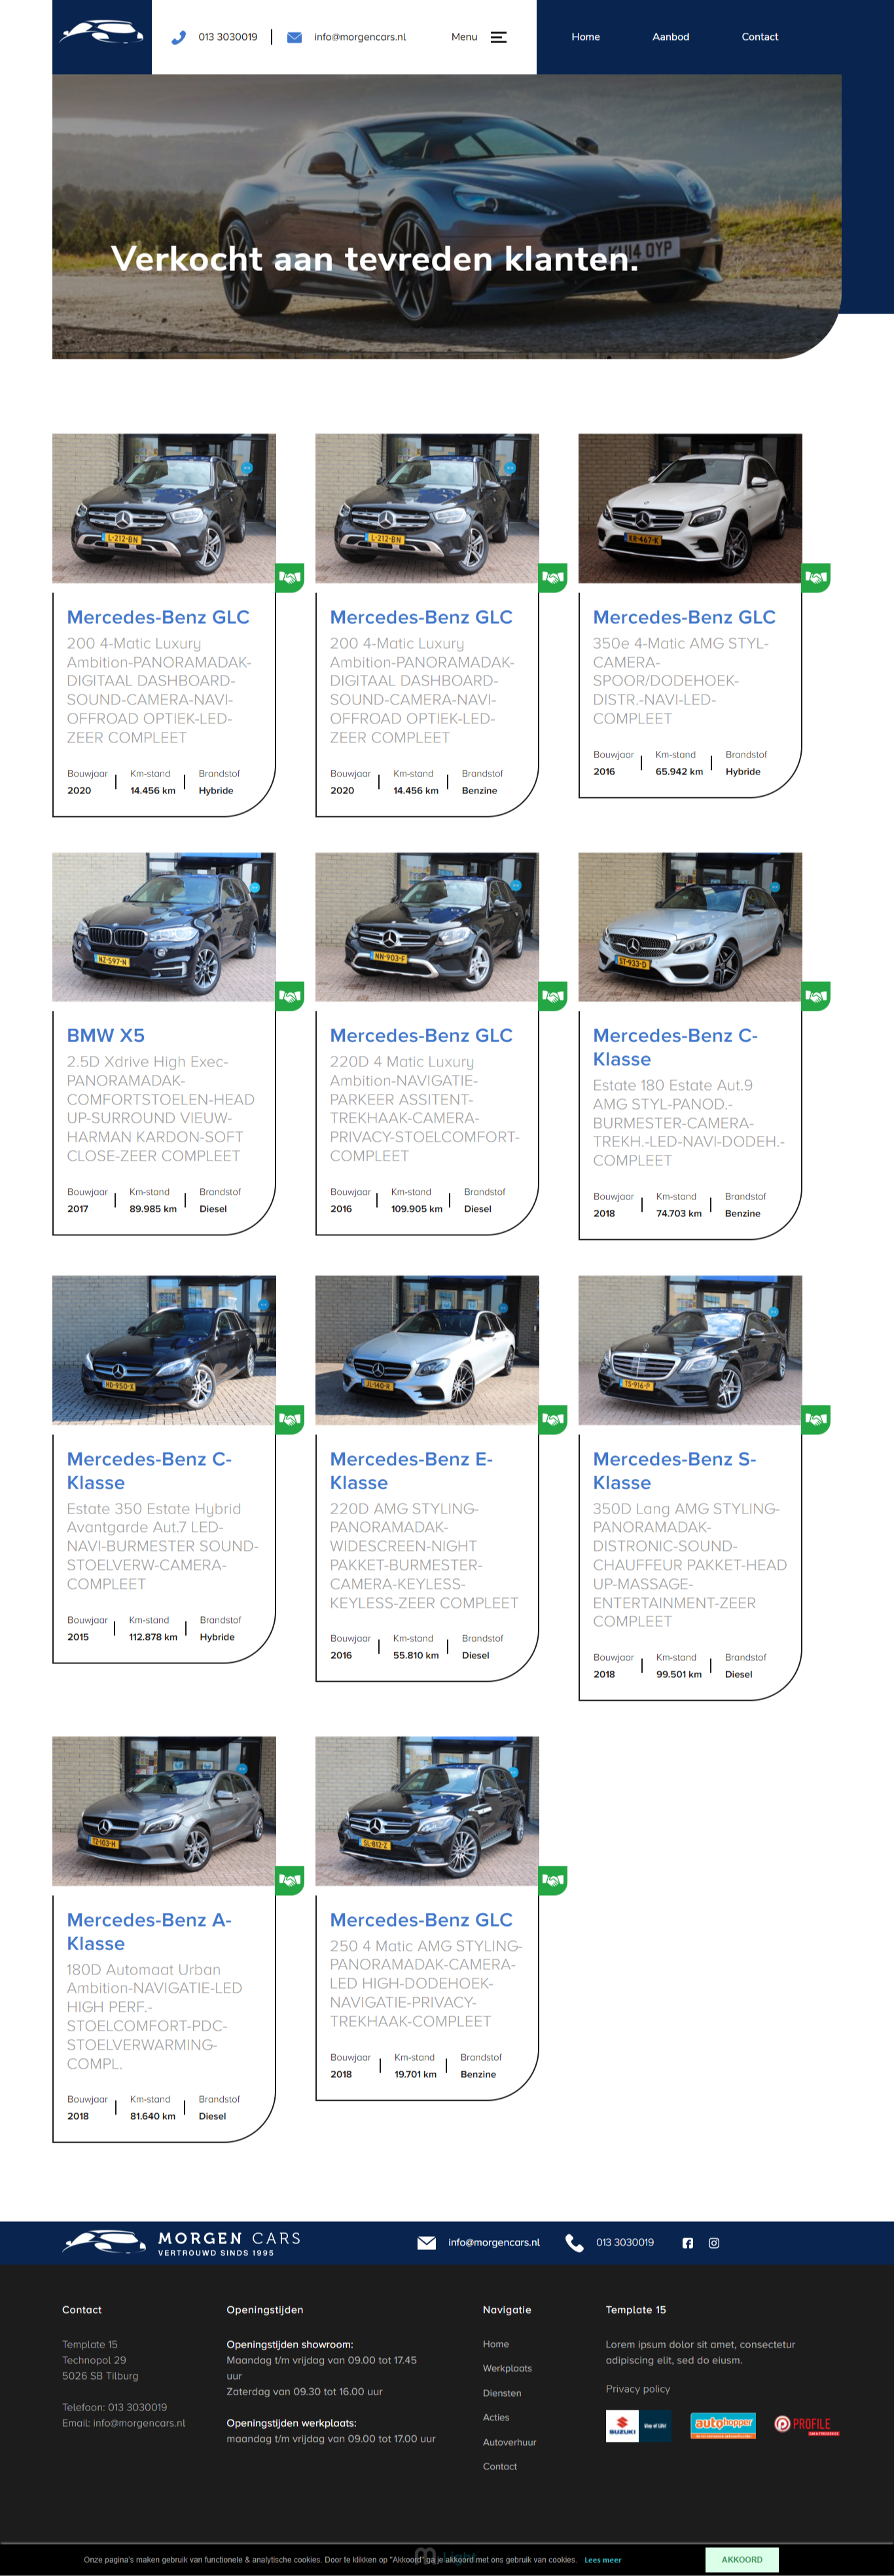Click the envelope icon beside info@morgencars.nl
Screen dimensions: 894x2576
(x=294, y=37)
